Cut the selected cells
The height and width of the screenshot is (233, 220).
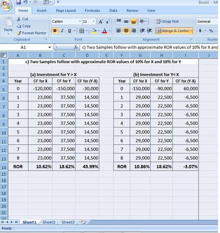tap(22, 19)
